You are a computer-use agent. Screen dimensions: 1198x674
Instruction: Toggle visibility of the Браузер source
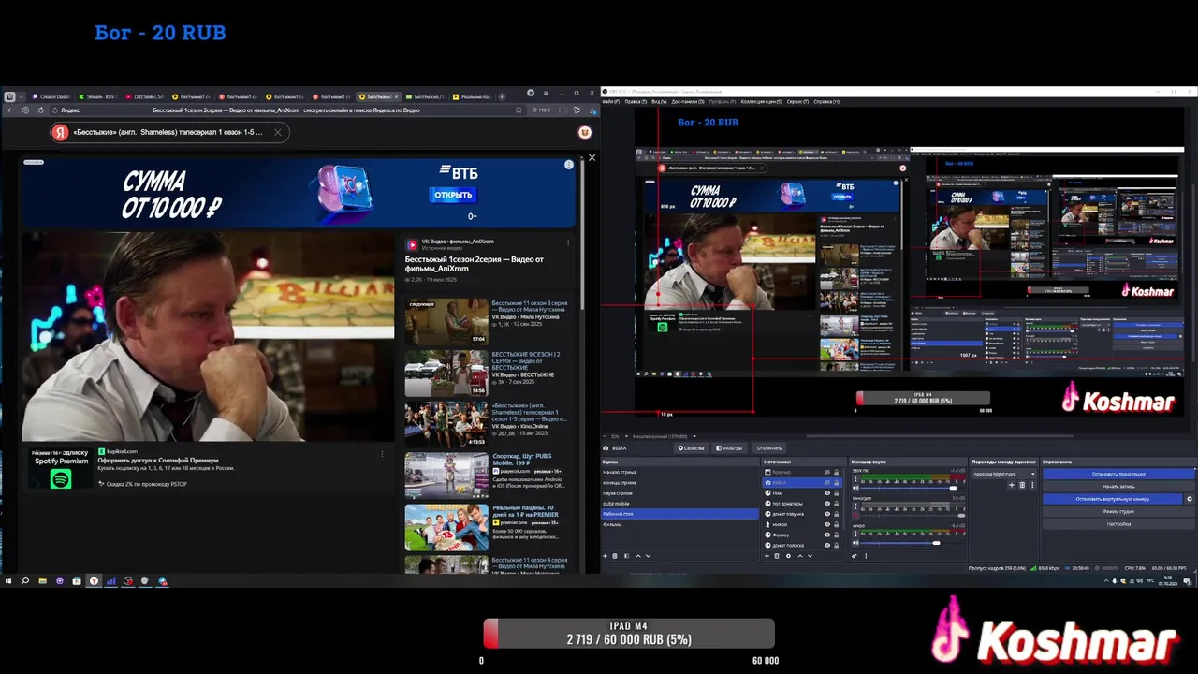(x=827, y=472)
